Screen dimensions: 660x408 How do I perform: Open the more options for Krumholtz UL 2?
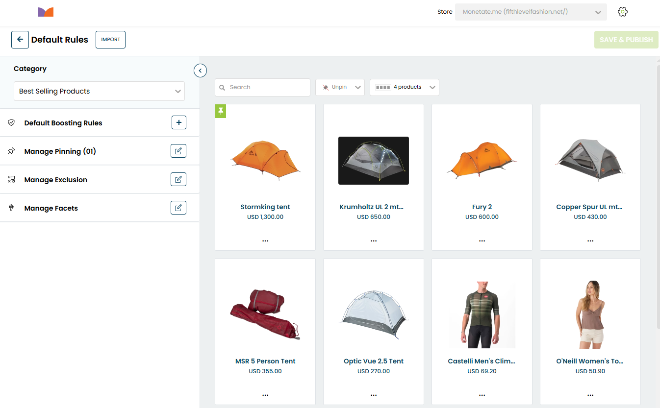click(x=374, y=240)
